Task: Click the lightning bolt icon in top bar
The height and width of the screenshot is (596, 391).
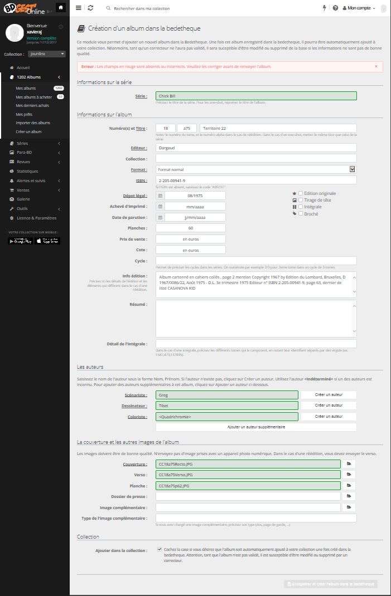Action: 325,8
